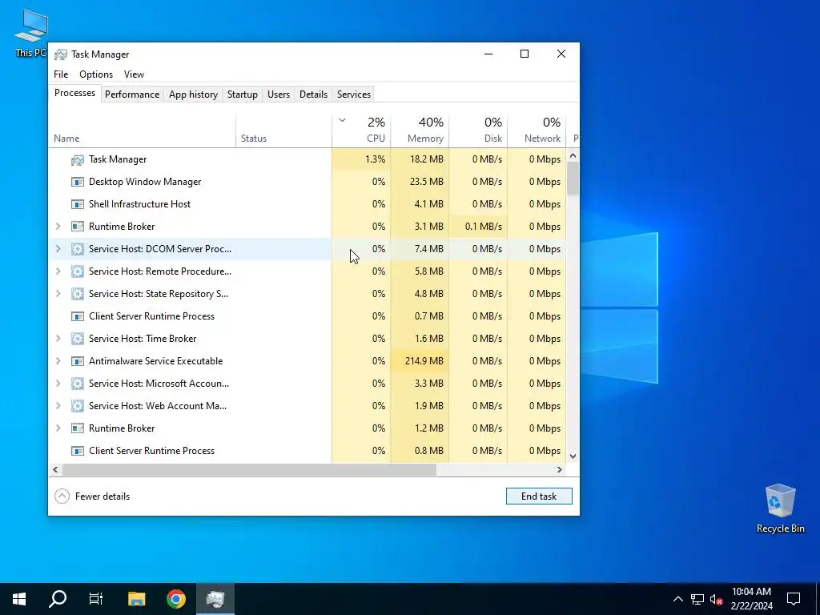Image resolution: width=820 pixels, height=615 pixels.
Task: Click gear icon of Service Host: Time Broker
Action: pyautogui.click(x=78, y=339)
